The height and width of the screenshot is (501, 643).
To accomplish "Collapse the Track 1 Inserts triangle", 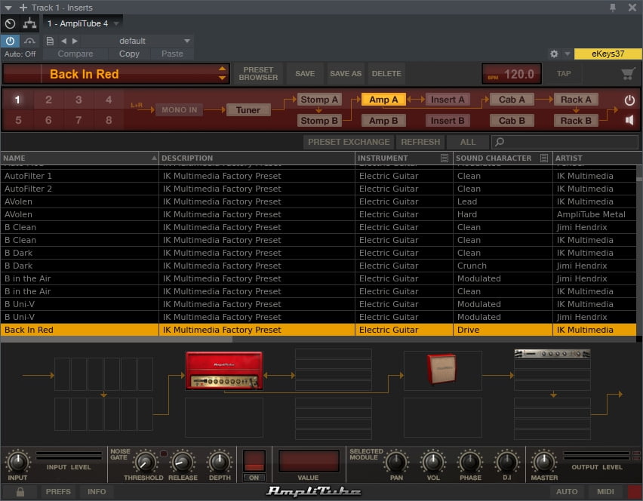I will click(x=8, y=8).
